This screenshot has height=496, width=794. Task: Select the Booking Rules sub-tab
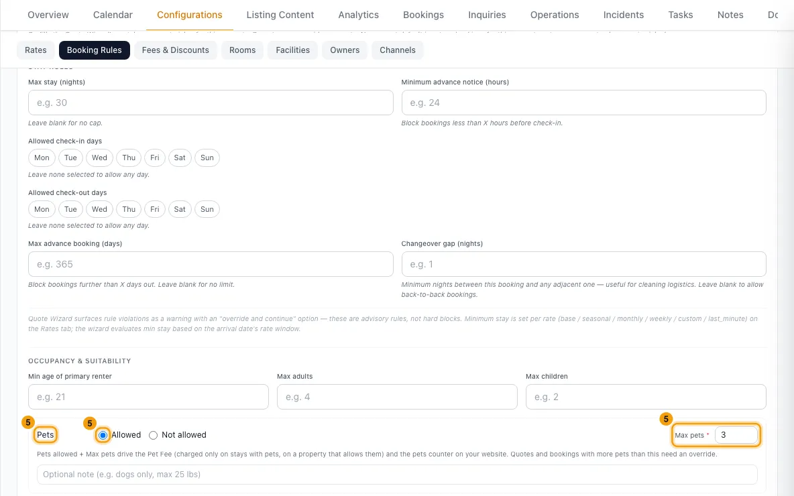click(x=94, y=50)
